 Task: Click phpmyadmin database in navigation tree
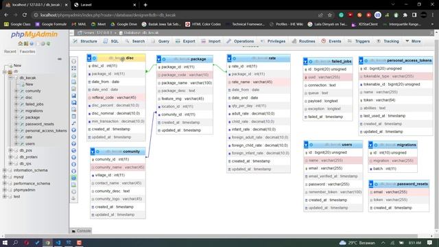[25, 190]
